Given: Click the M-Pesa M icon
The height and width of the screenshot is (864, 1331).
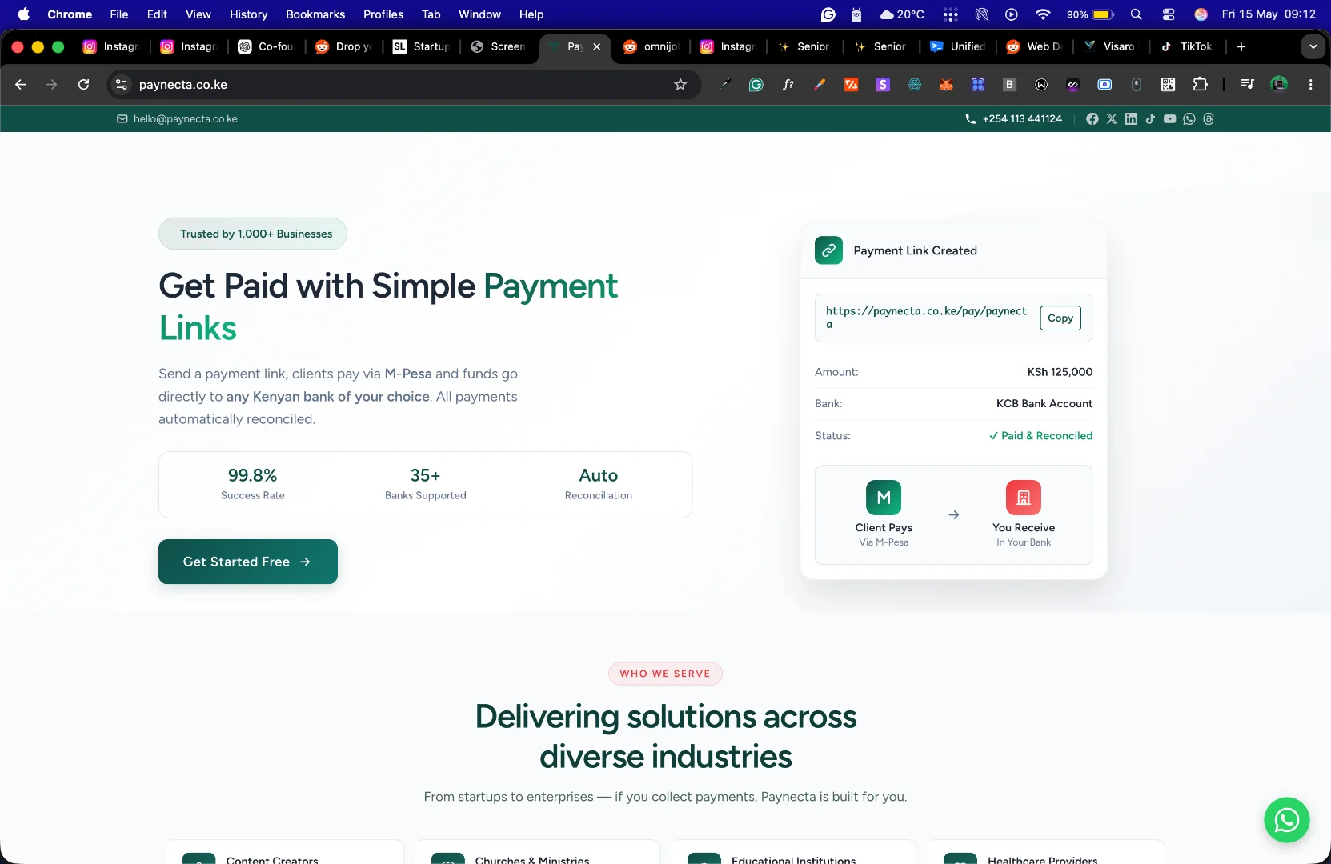Looking at the screenshot, I should click(884, 498).
